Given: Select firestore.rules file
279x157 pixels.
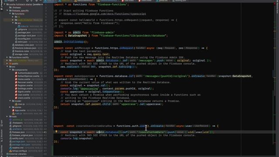Looking at the screenshot, I should 22,51.
